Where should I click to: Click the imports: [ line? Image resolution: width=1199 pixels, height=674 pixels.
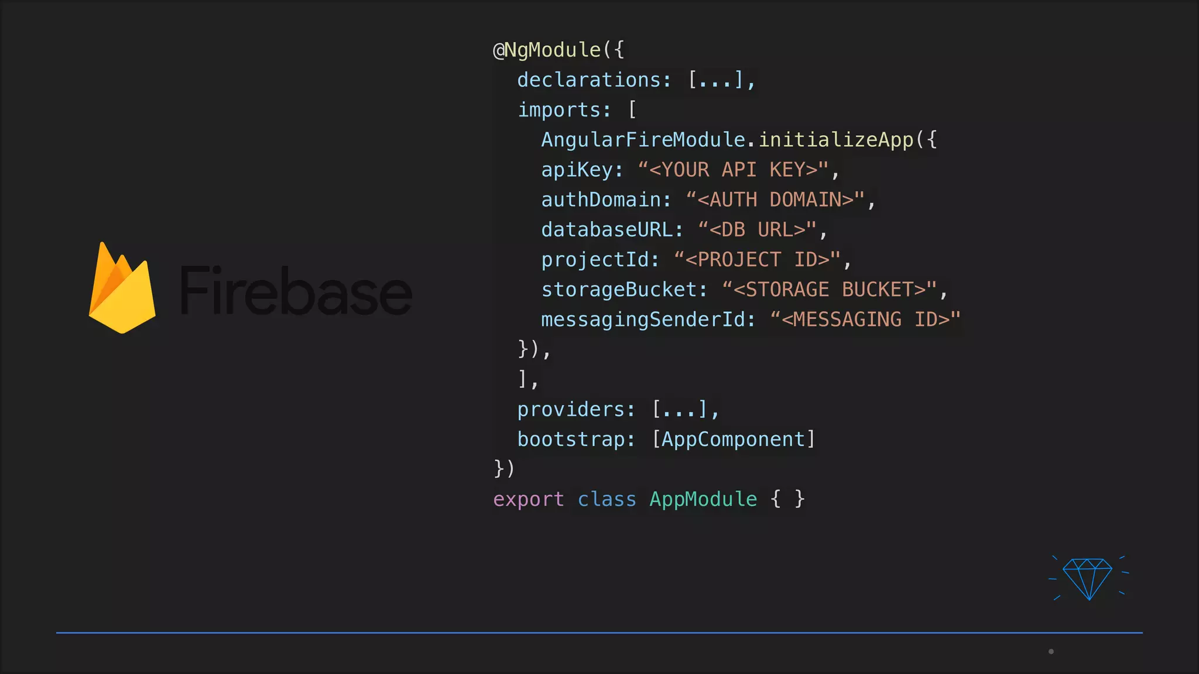(x=577, y=110)
